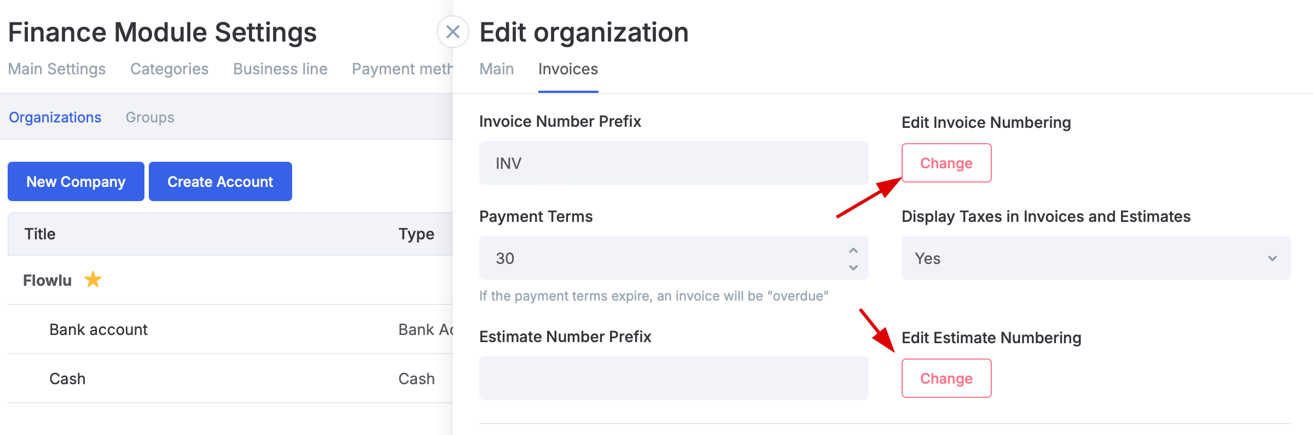
Task: Open the Payment methods tab
Action: 402,69
